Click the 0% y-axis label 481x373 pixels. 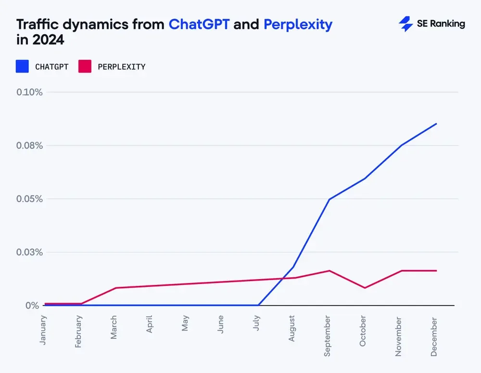click(x=32, y=306)
